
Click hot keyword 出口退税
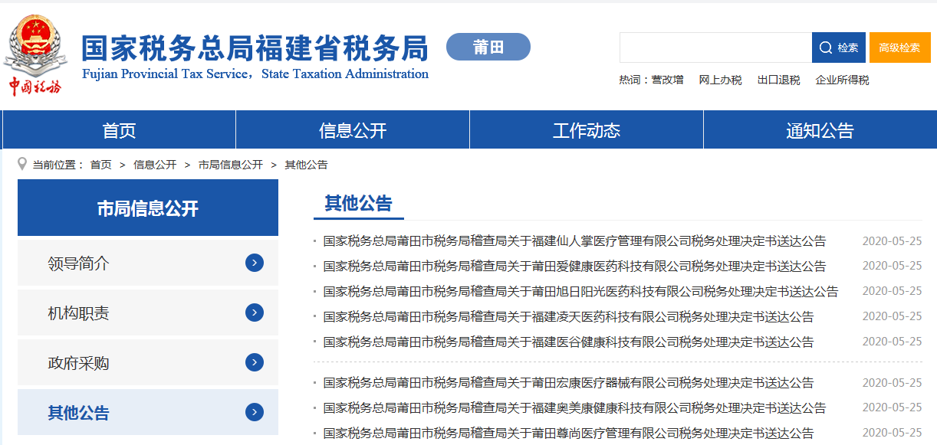click(778, 80)
